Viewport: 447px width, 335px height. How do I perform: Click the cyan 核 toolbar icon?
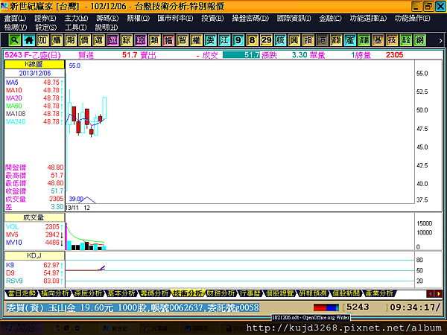click(x=280, y=40)
